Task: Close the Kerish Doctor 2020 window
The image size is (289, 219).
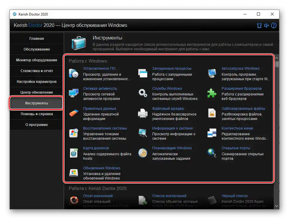Action: click(x=272, y=14)
